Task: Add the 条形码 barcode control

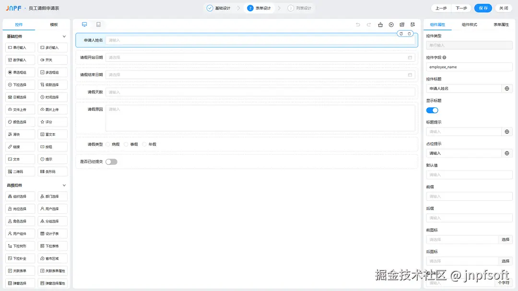Action: 53,172
